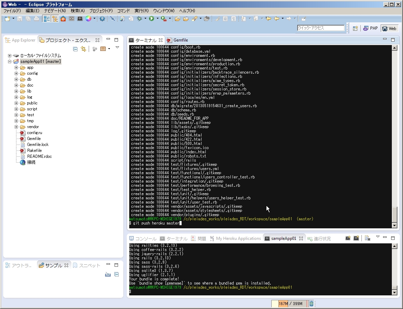
Task: Click the lower terminal scroll-down arrow
Action: (395, 293)
